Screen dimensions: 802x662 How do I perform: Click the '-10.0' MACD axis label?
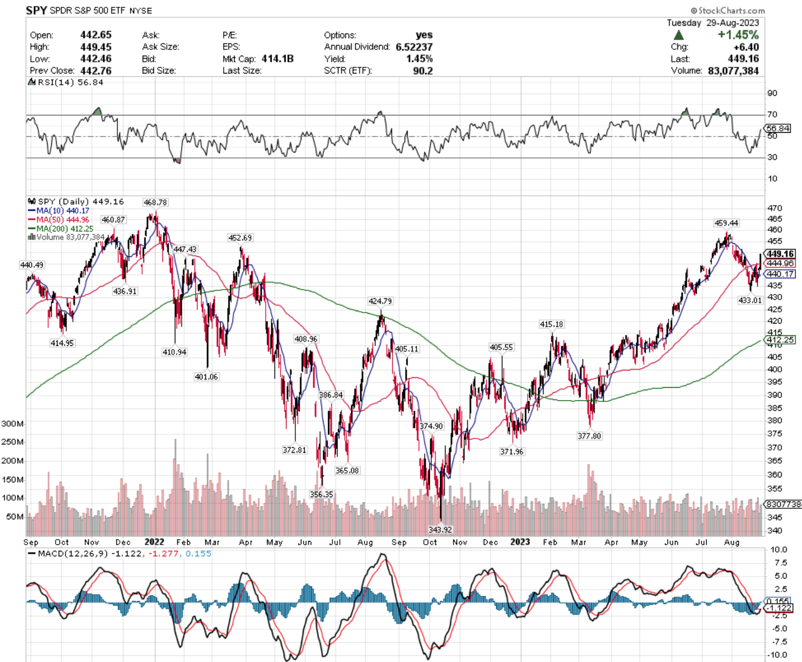tap(778, 655)
